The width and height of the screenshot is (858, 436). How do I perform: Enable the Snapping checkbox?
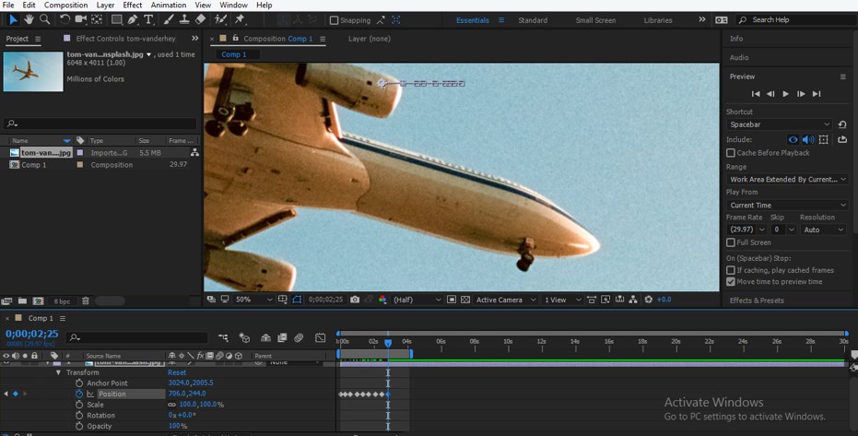coord(334,20)
